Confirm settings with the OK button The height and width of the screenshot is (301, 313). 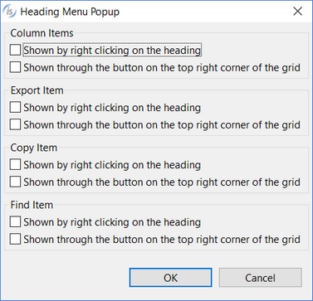[170, 278]
